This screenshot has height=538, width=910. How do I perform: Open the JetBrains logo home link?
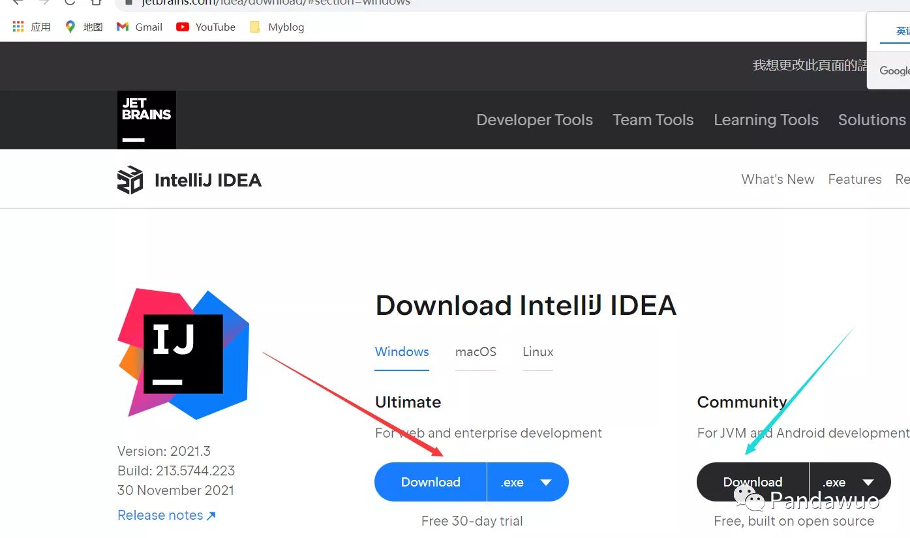point(147,120)
